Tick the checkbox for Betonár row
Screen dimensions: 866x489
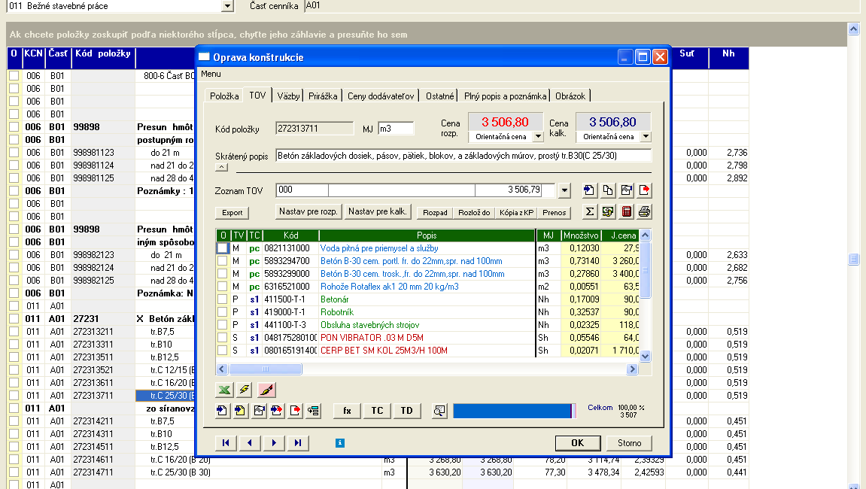pos(222,299)
